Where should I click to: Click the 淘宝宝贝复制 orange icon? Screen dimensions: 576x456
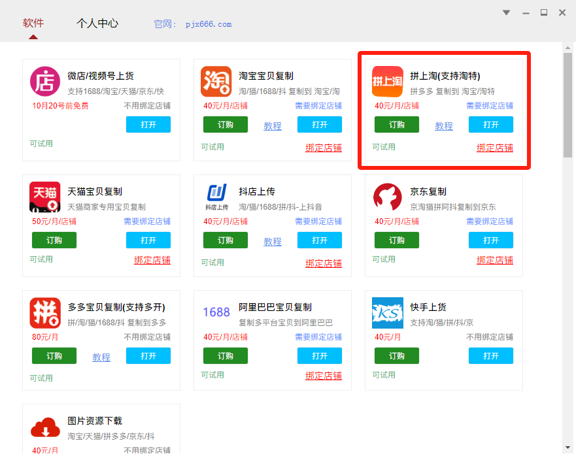(216, 82)
